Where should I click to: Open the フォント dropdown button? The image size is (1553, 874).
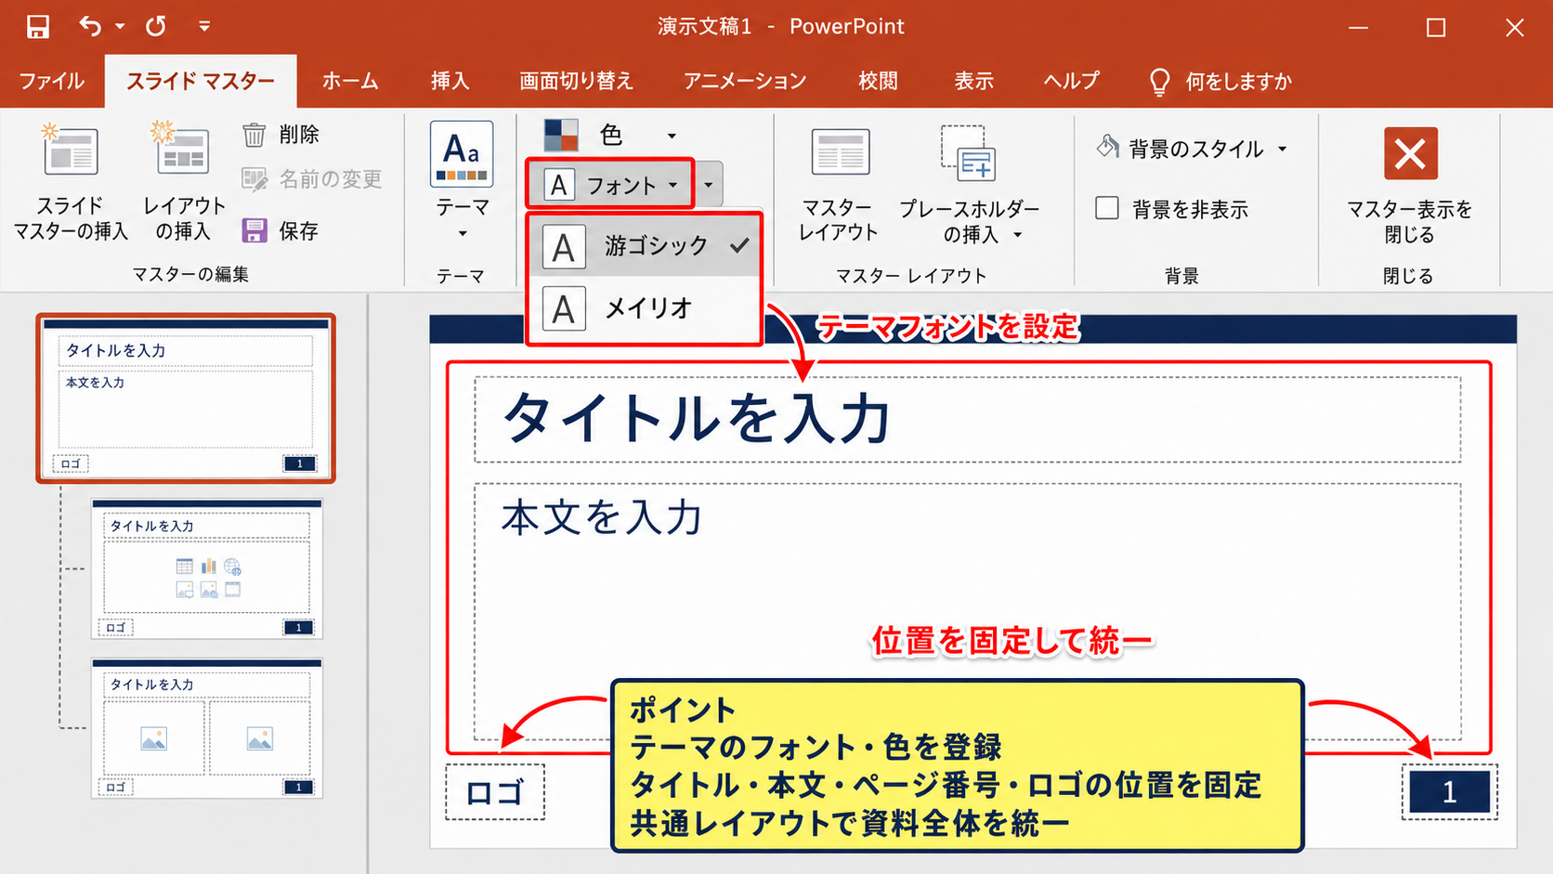[609, 185]
